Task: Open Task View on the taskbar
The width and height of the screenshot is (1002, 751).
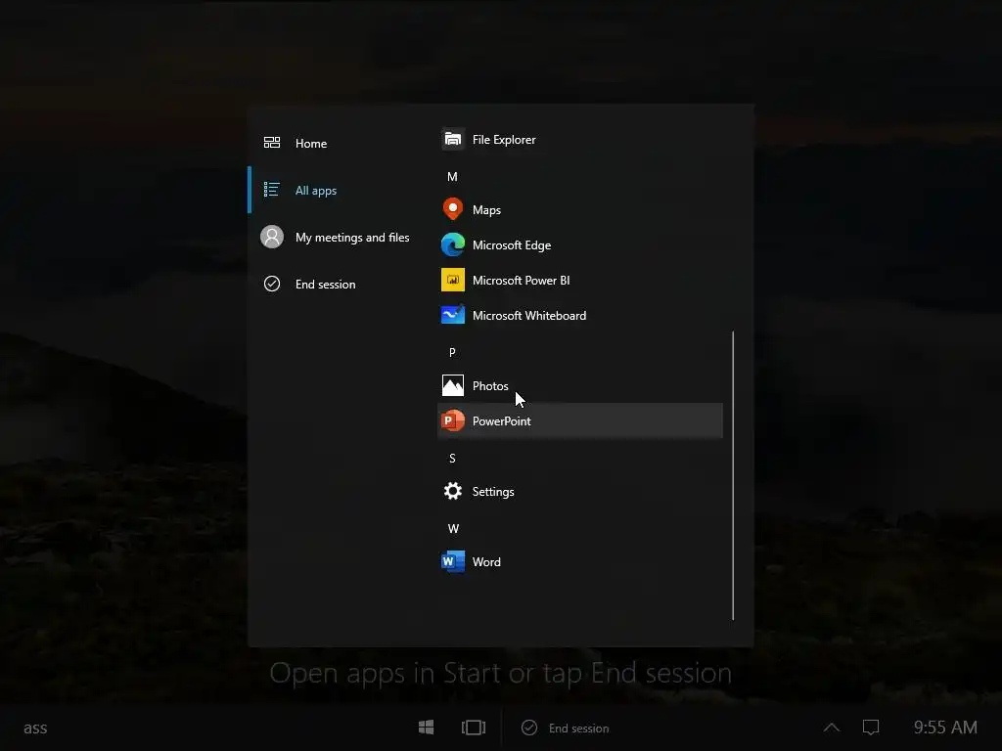Action: pos(474,728)
